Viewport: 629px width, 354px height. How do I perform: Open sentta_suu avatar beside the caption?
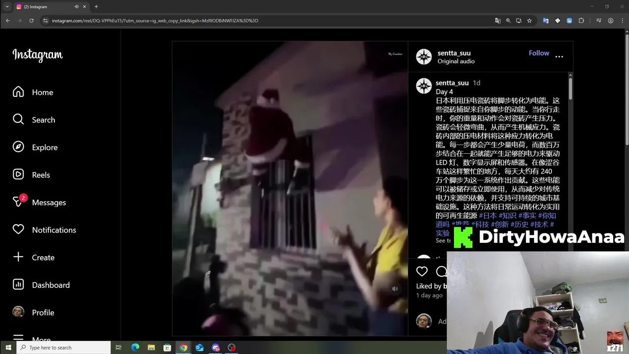point(424,86)
